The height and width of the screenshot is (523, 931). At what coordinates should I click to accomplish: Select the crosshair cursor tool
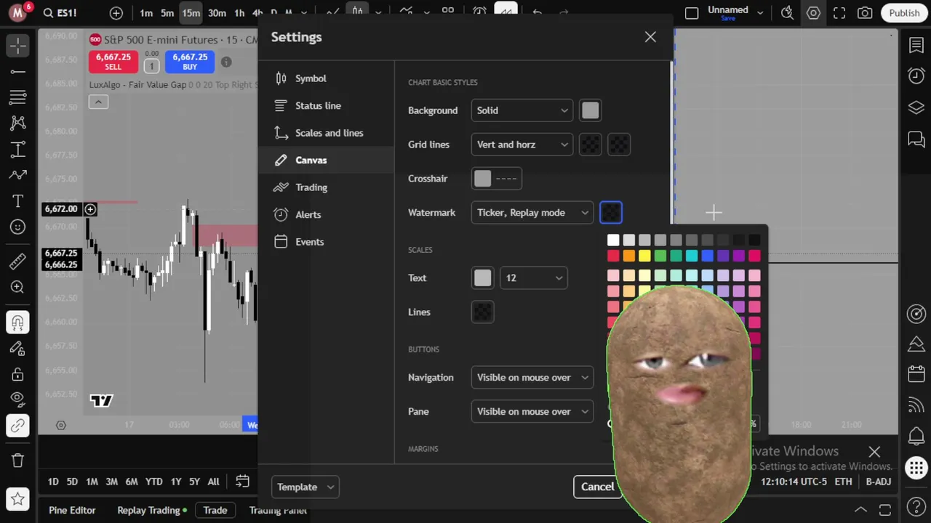[17, 45]
